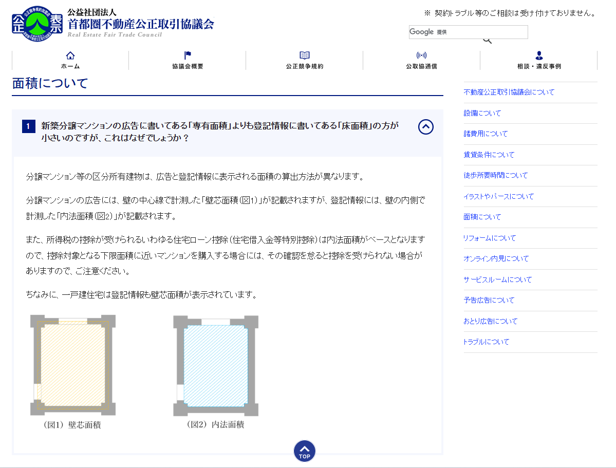This screenshot has height=468, width=616.
Task: Open the 相談・違反事例 navigation tab
Action: (538, 60)
